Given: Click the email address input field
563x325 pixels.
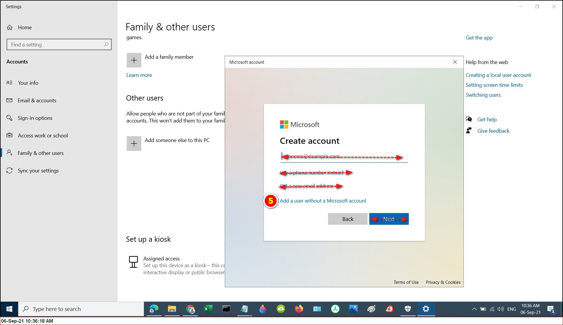Looking at the screenshot, I should (x=344, y=157).
